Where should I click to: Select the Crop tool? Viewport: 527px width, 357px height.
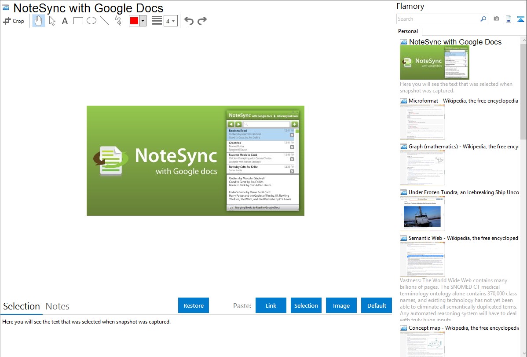(14, 21)
